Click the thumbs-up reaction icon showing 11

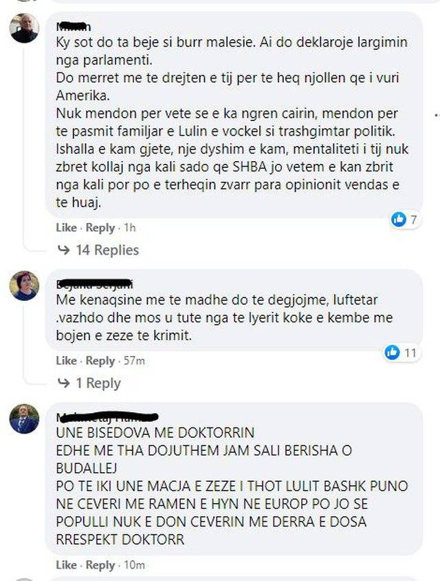tap(392, 352)
